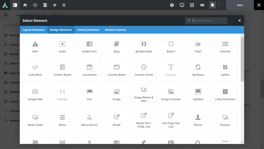Add the Icon element
264x149 pixels.
pyautogui.click(x=89, y=95)
